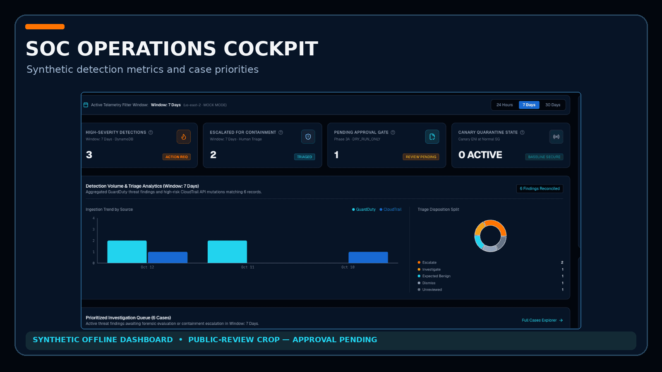This screenshot has width=662, height=372.
Task: Open help tooltip next to Escalated for Containment
Action: (x=281, y=132)
